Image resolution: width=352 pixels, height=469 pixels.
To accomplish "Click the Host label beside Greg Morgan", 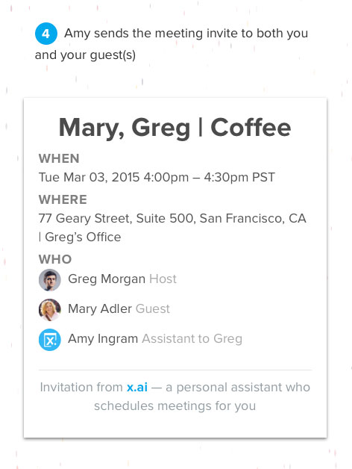I will pos(163,279).
